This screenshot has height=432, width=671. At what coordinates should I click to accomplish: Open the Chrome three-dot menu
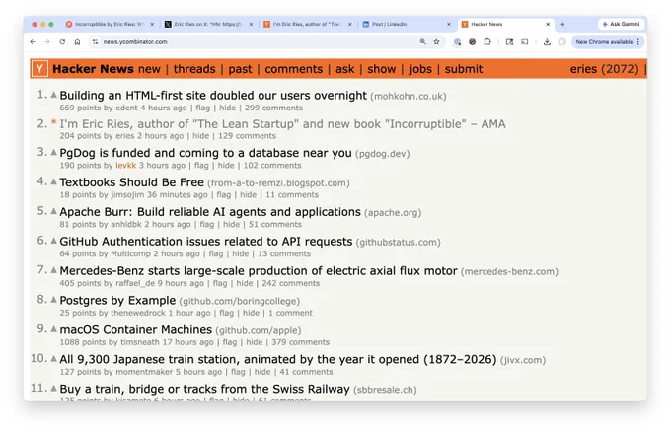pyautogui.click(x=638, y=41)
